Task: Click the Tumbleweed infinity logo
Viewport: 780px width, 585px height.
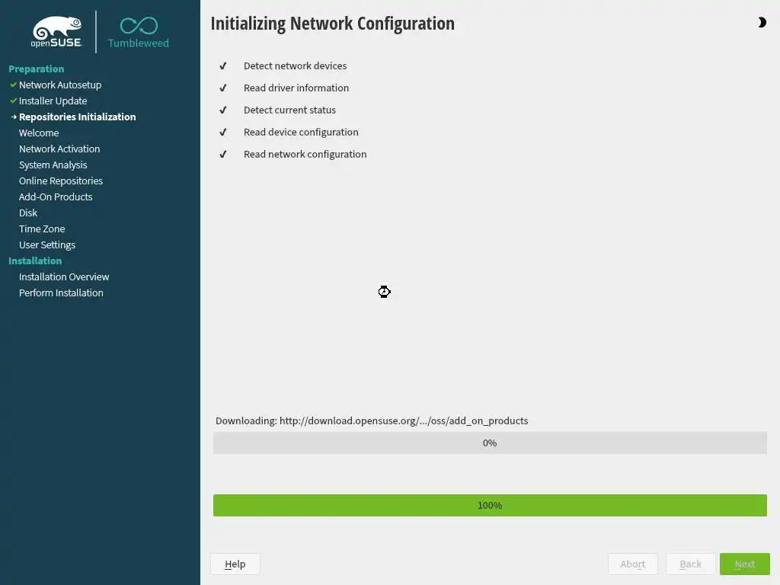Action: click(x=139, y=25)
